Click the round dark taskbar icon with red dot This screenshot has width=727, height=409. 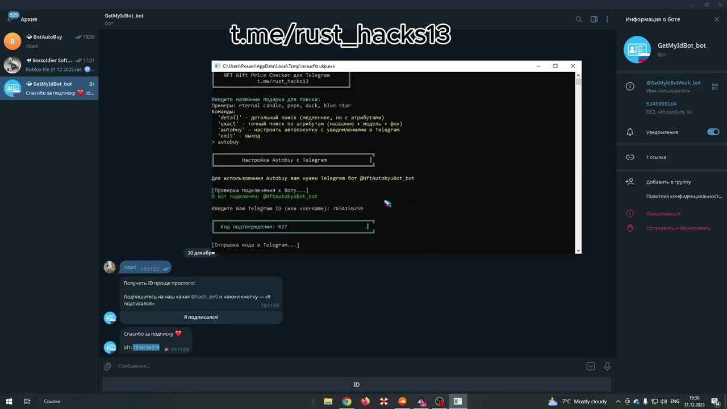pyautogui.click(x=440, y=401)
